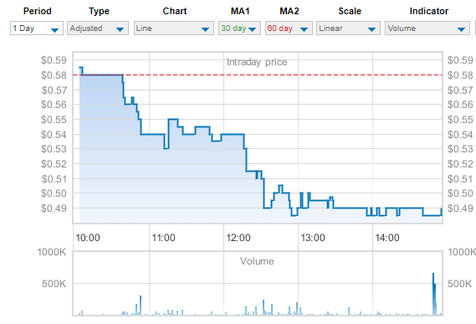Open the MA1 dropdown showing 30 day
The width and height of the screenshot is (476, 324).
click(239, 28)
